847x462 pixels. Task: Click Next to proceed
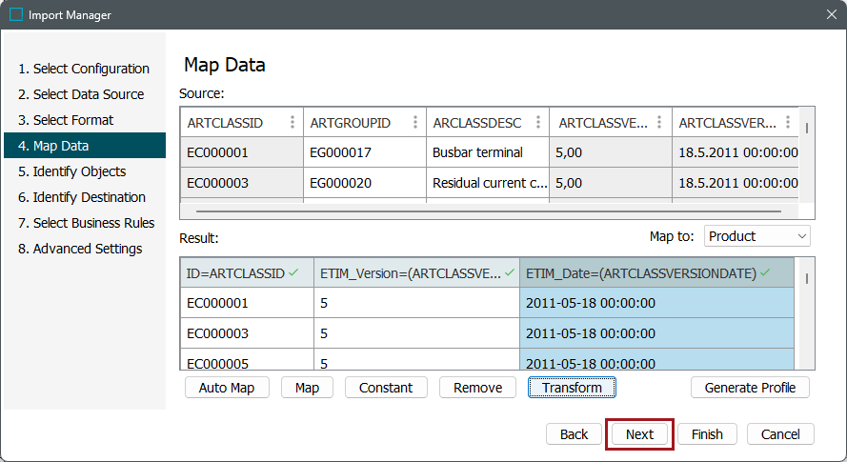click(x=639, y=434)
